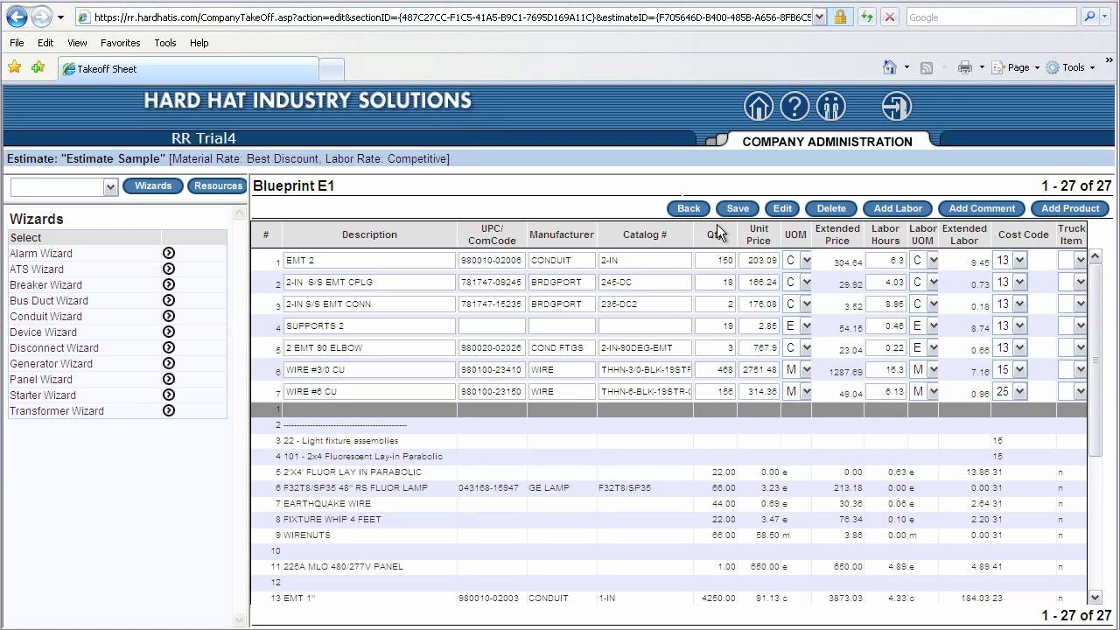Click the Google search box
Image resolution: width=1120 pixels, height=630 pixels.
click(x=990, y=17)
